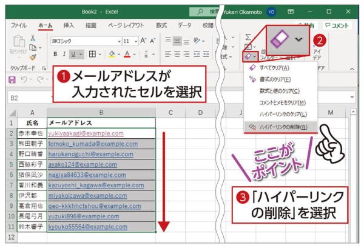Apply red font color A
This screenshot has width=364, height=248.
click(x=127, y=55)
